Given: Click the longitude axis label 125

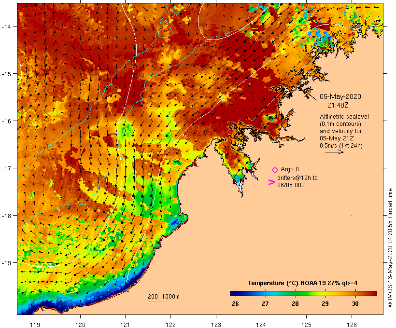Looking at the screenshot, I should pos(306,325).
